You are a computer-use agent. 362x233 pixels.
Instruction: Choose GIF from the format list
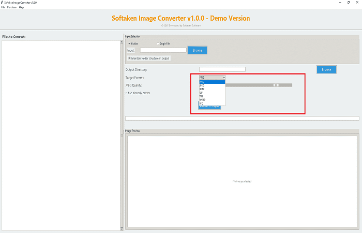click(212, 93)
